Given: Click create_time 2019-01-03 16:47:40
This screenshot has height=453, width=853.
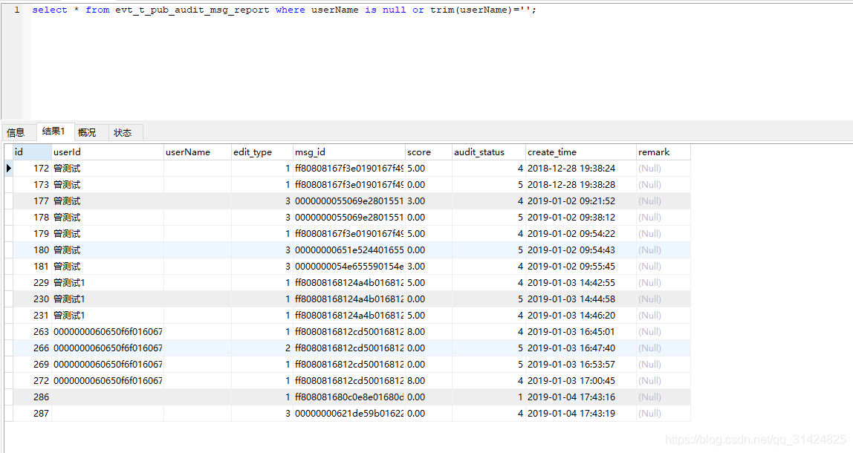Looking at the screenshot, I should coord(580,348).
